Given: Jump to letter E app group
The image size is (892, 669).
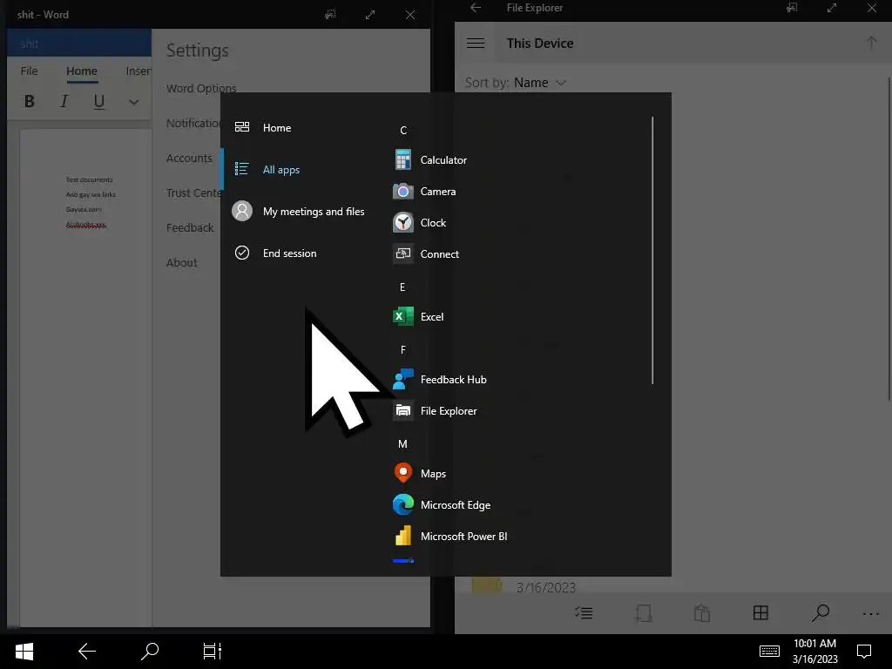Looking at the screenshot, I should pos(402,287).
